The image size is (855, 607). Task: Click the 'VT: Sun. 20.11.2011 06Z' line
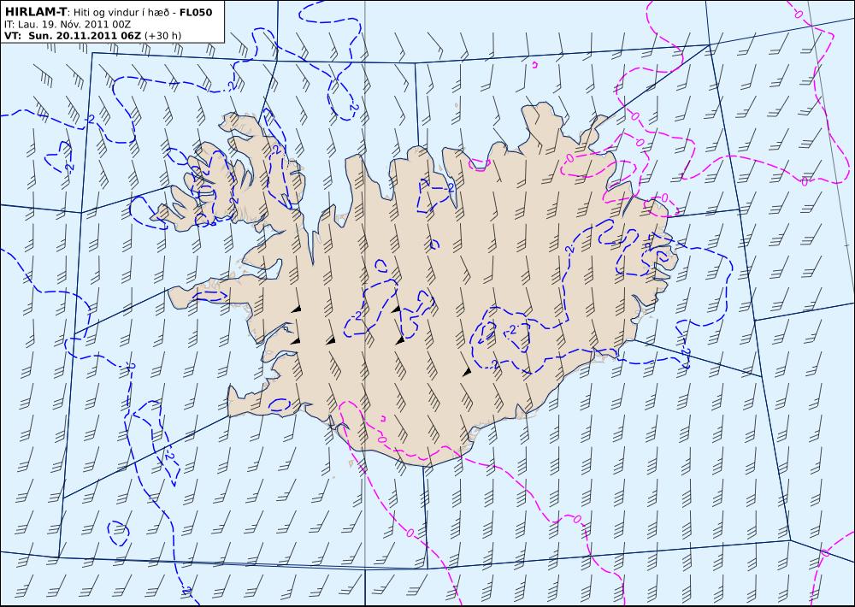coord(73,36)
